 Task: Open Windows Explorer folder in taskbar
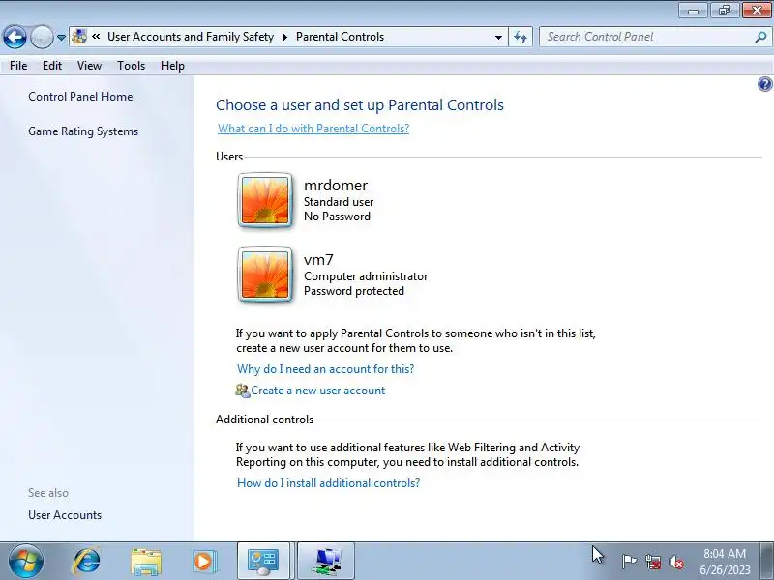point(146,562)
